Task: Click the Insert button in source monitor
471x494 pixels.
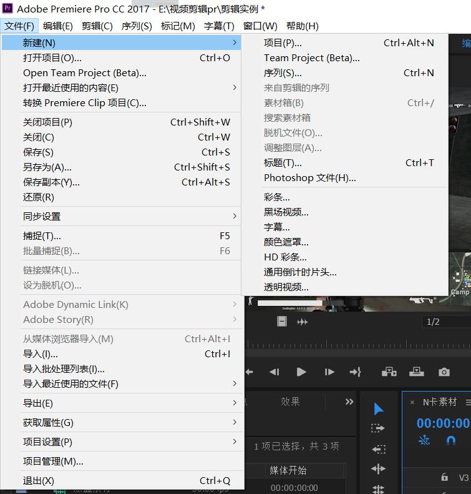Action: (389, 372)
